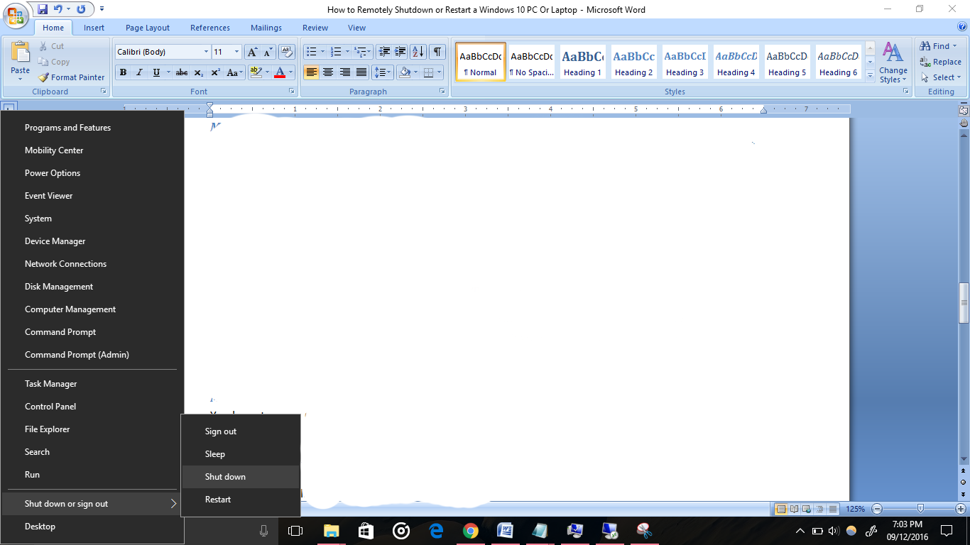Image resolution: width=970 pixels, height=545 pixels.
Task: Shrink font size with the small A icon
Action: click(268, 52)
